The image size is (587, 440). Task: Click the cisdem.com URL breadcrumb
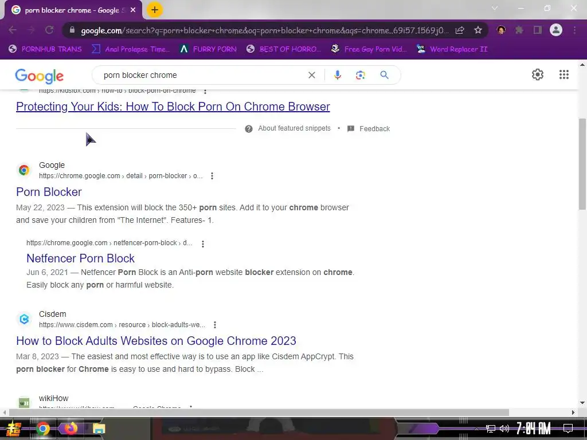(122, 325)
